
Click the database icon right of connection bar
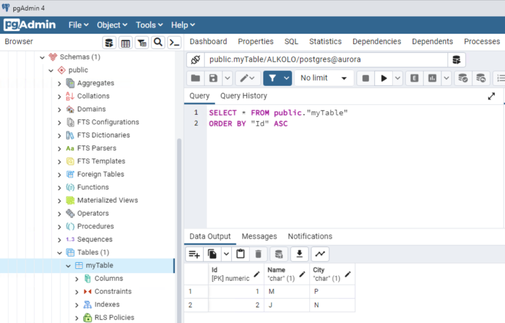pos(456,60)
